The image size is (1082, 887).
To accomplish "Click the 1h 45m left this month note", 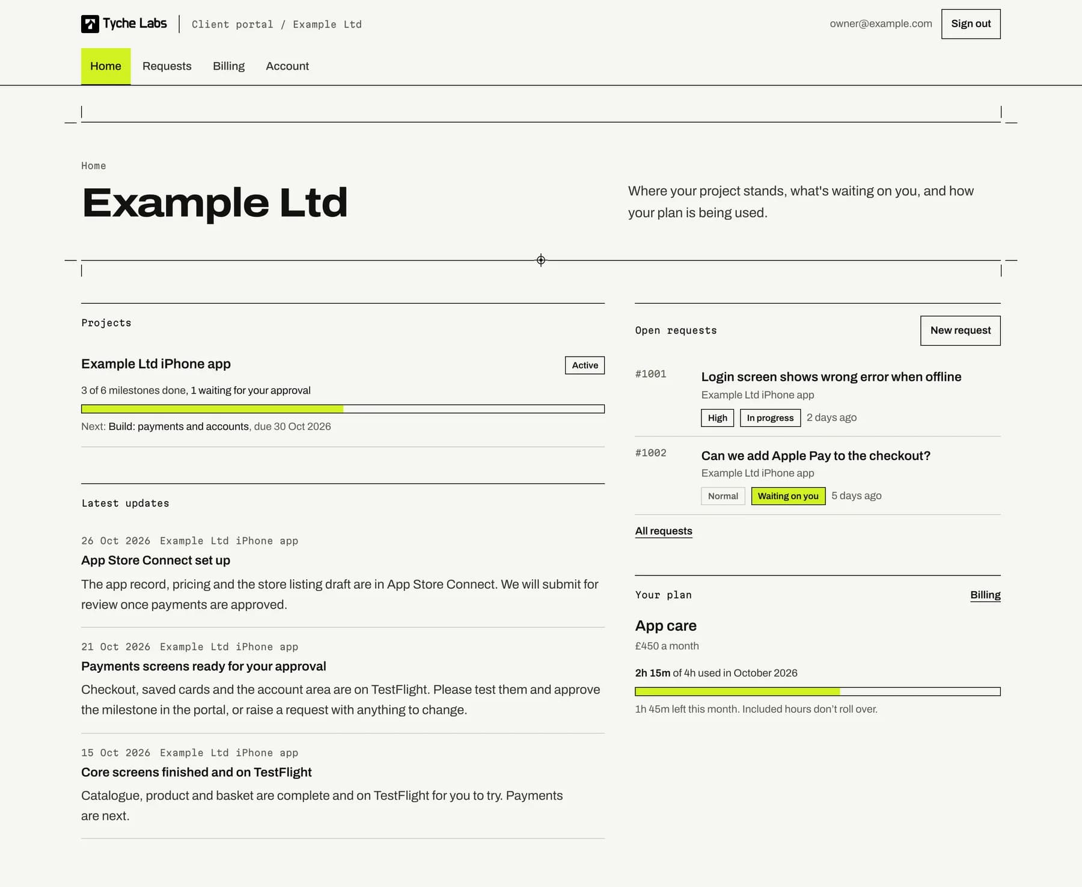I will 756,709.
